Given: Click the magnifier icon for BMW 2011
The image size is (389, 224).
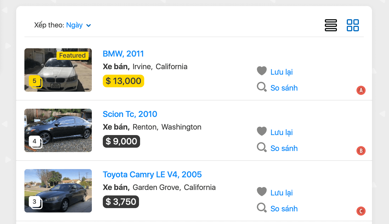Looking at the screenshot, I should [262, 87].
